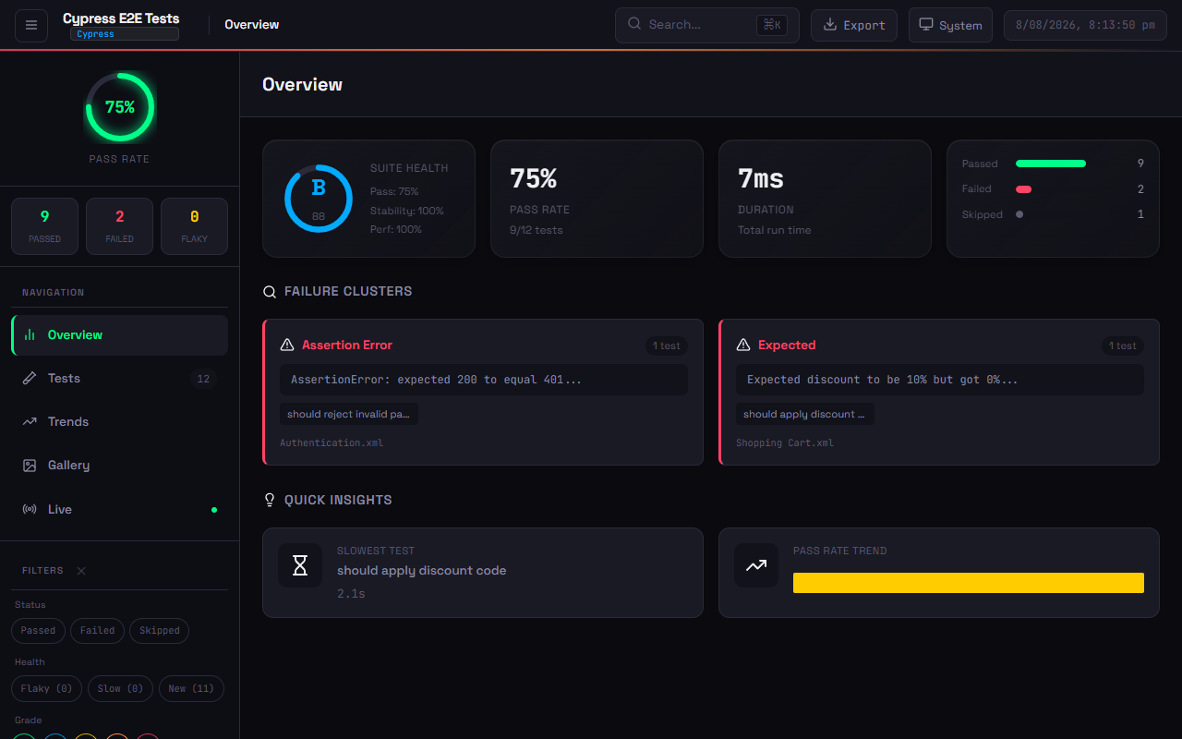Click the lightbulb icon by Quick Insights
1182x739 pixels.
tap(270, 500)
